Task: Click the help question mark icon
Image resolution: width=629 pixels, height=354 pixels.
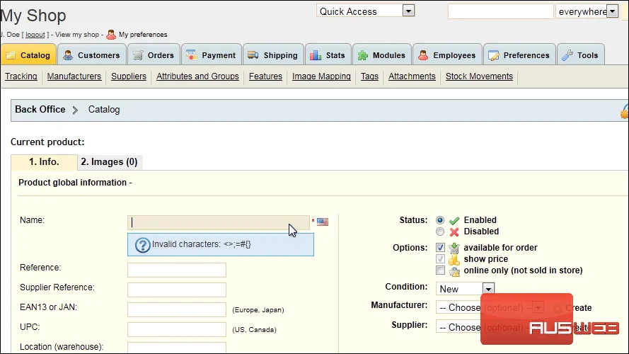Action: click(142, 245)
